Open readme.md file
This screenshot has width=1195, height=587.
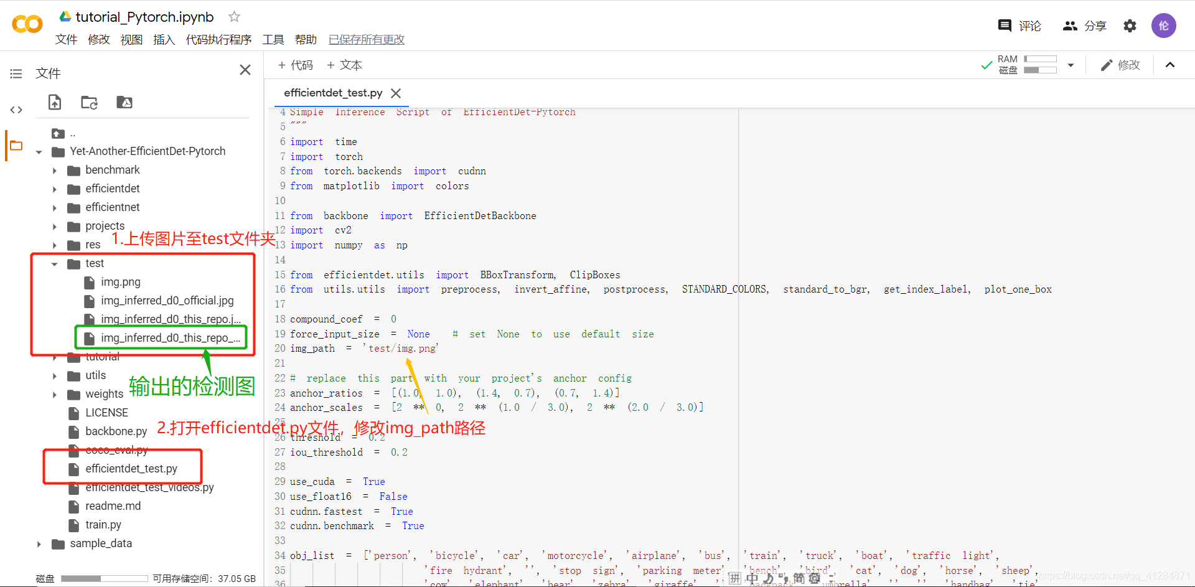pos(113,506)
